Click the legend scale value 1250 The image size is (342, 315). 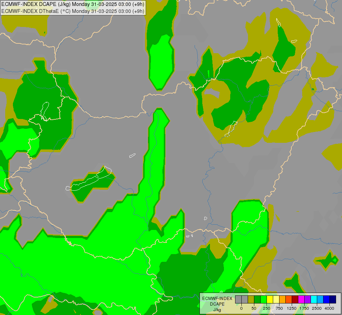[x=292, y=308]
